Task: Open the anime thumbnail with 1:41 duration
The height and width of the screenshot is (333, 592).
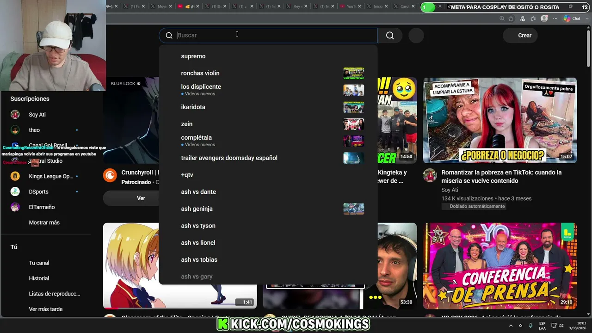Action: pos(131,266)
